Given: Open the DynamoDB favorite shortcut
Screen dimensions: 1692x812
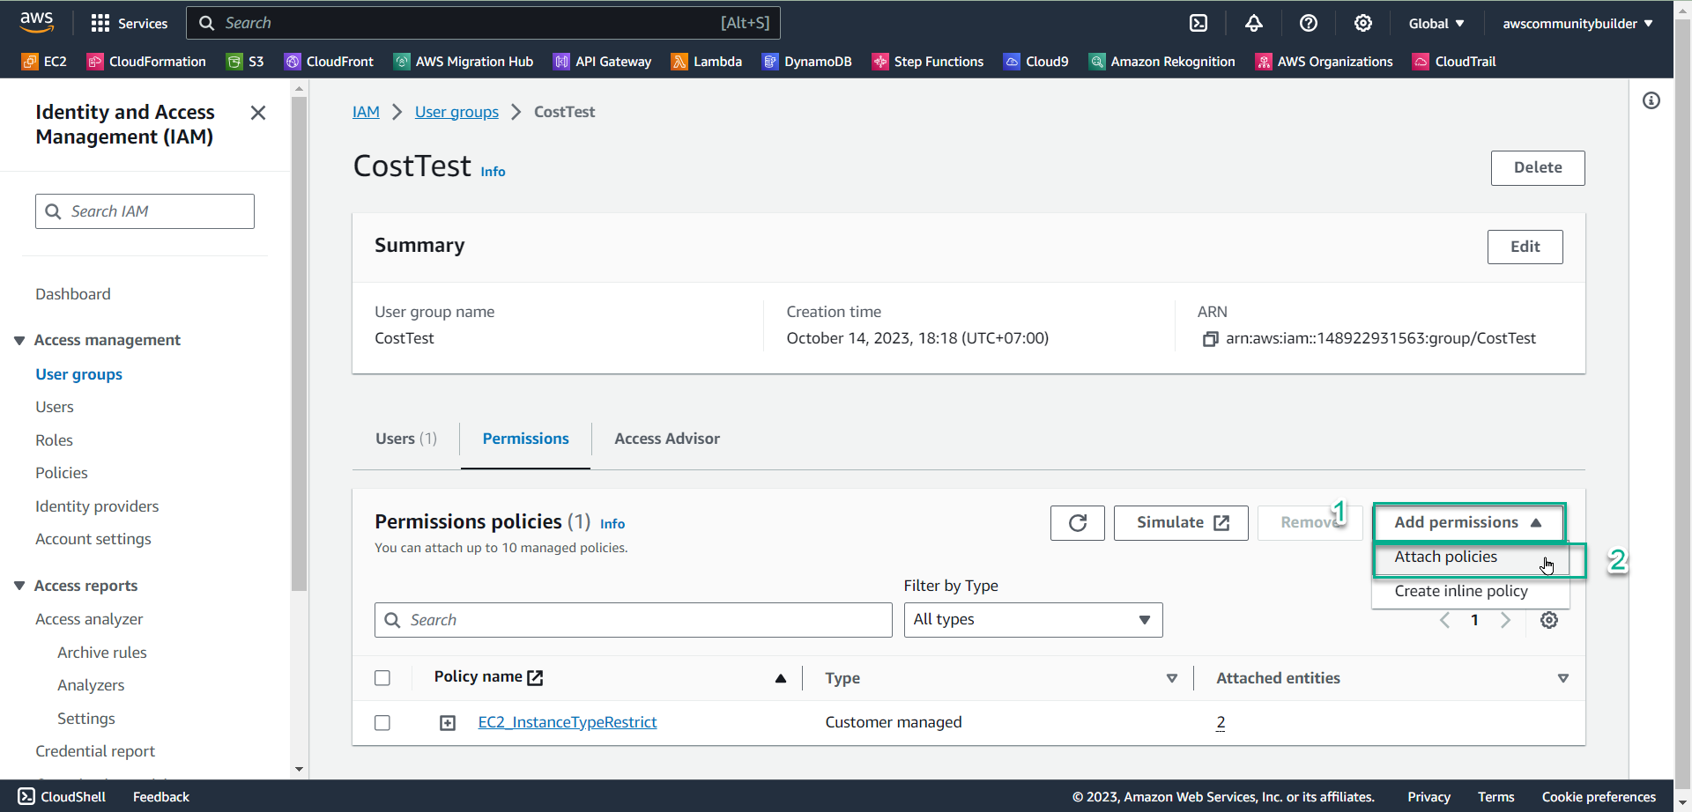Looking at the screenshot, I should [x=807, y=62].
